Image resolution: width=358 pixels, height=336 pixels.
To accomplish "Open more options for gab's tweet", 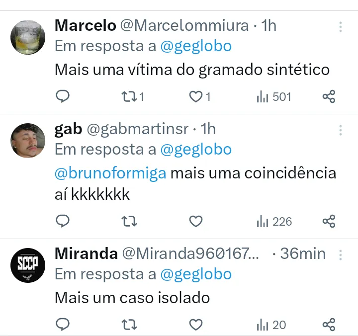I will click(x=341, y=130).
